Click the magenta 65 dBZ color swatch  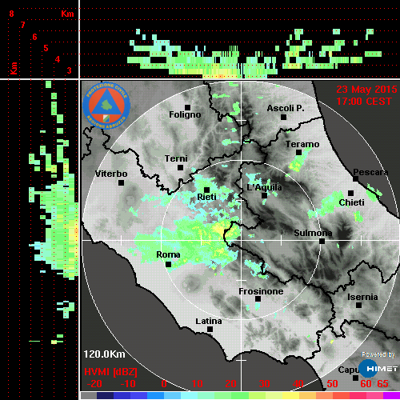pos(391,395)
